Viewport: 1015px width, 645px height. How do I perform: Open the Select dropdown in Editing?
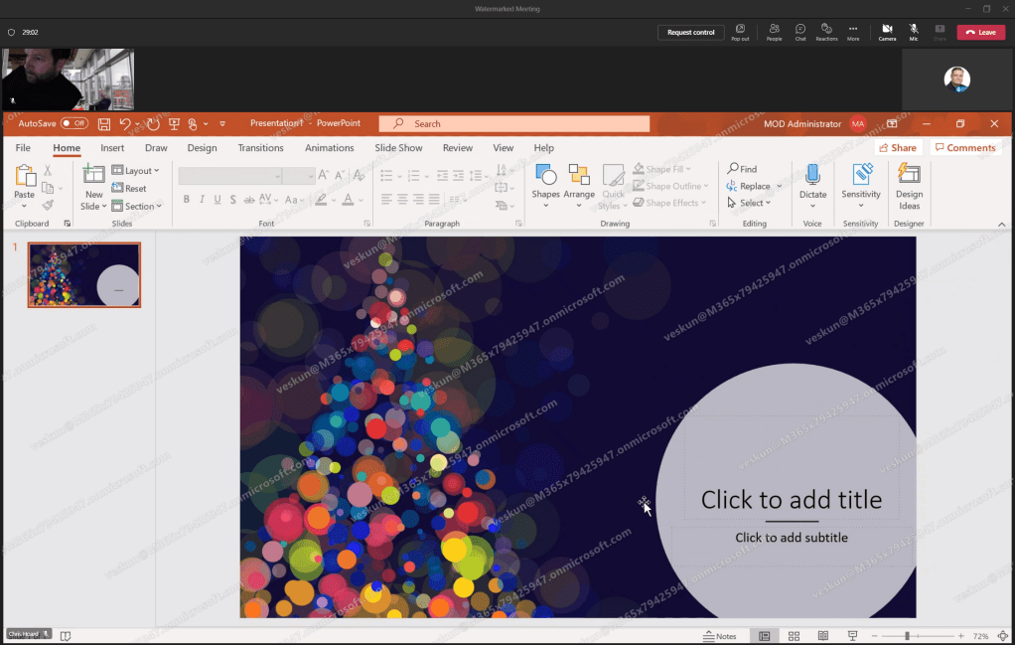click(752, 203)
